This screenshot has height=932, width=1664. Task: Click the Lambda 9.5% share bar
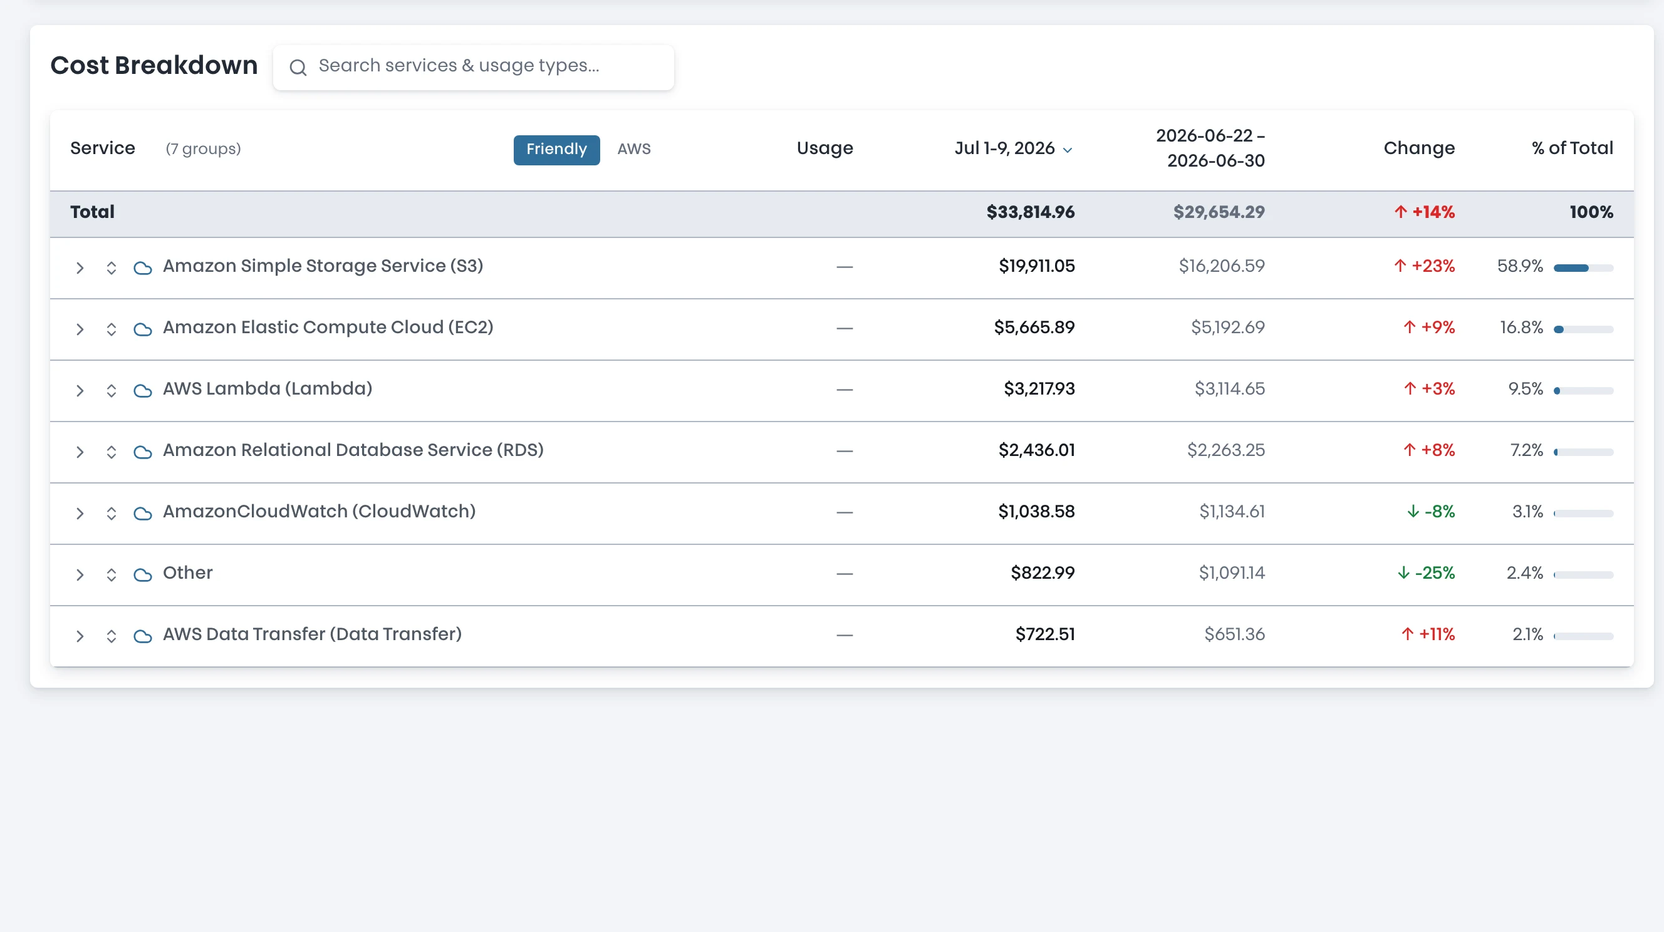1583,391
